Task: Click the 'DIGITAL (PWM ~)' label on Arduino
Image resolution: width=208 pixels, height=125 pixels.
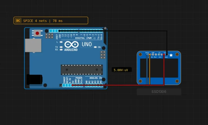Action: tap(85, 38)
